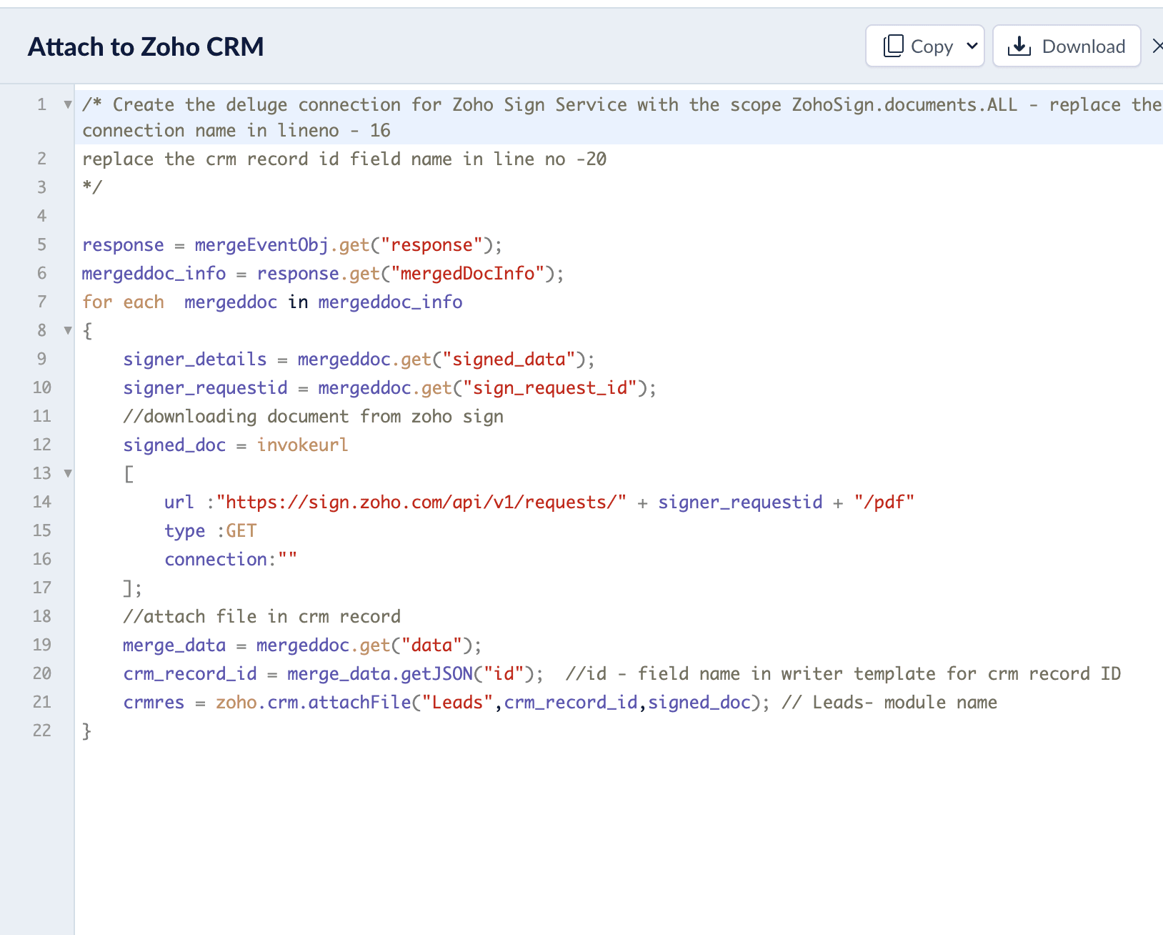
Task: Click the mergeEventObj variable on line 5
Action: pyautogui.click(x=261, y=245)
